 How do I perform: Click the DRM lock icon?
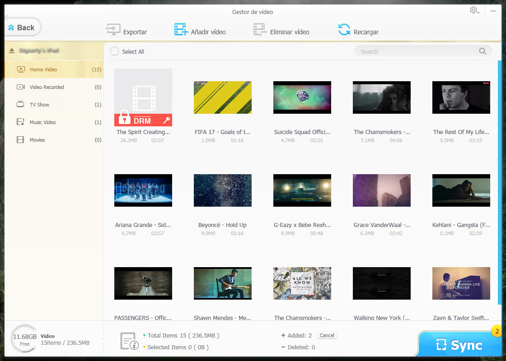124,118
